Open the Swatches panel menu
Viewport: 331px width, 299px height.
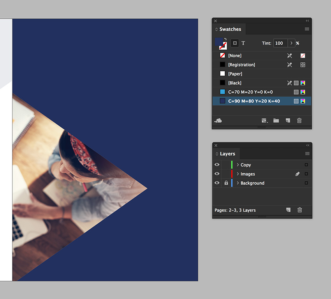pyautogui.click(x=307, y=29)
